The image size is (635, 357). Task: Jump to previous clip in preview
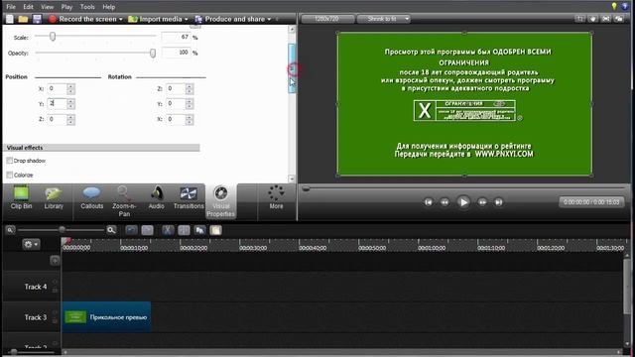(428, 202)
